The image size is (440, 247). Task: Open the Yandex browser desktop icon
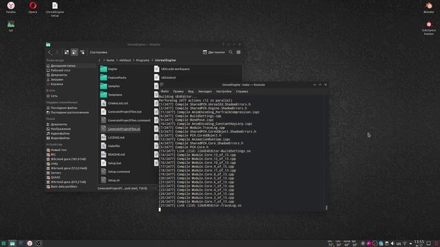(x=11, y=8)
